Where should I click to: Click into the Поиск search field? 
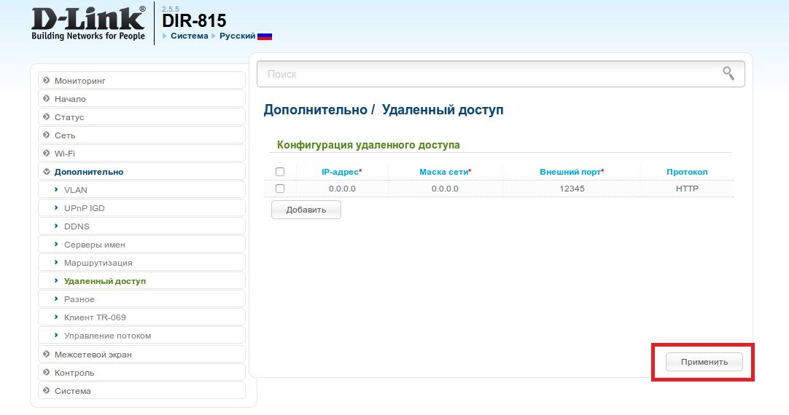tap(489, 74)
